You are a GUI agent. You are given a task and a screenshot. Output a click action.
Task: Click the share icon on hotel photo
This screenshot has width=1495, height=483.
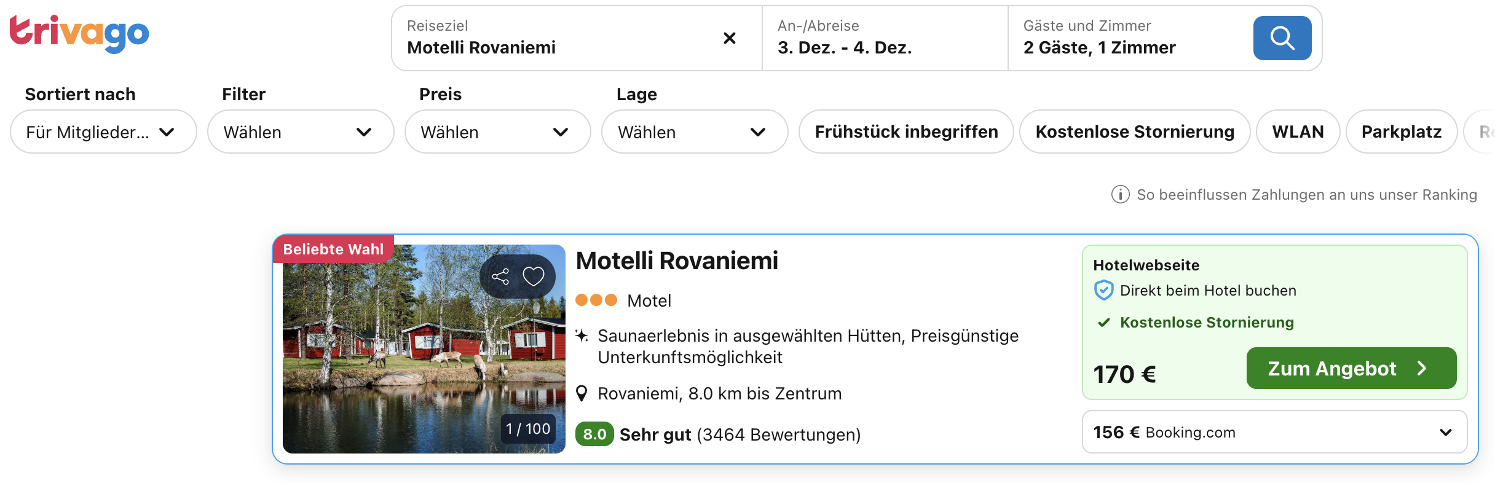pos(500,277)
